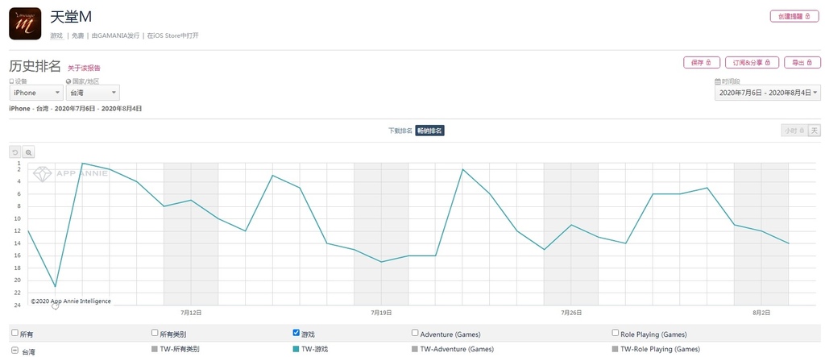This screenshot has width=825, height=357.
Task: Click the 8月2日 axis label
Action: tap(761, 312)
